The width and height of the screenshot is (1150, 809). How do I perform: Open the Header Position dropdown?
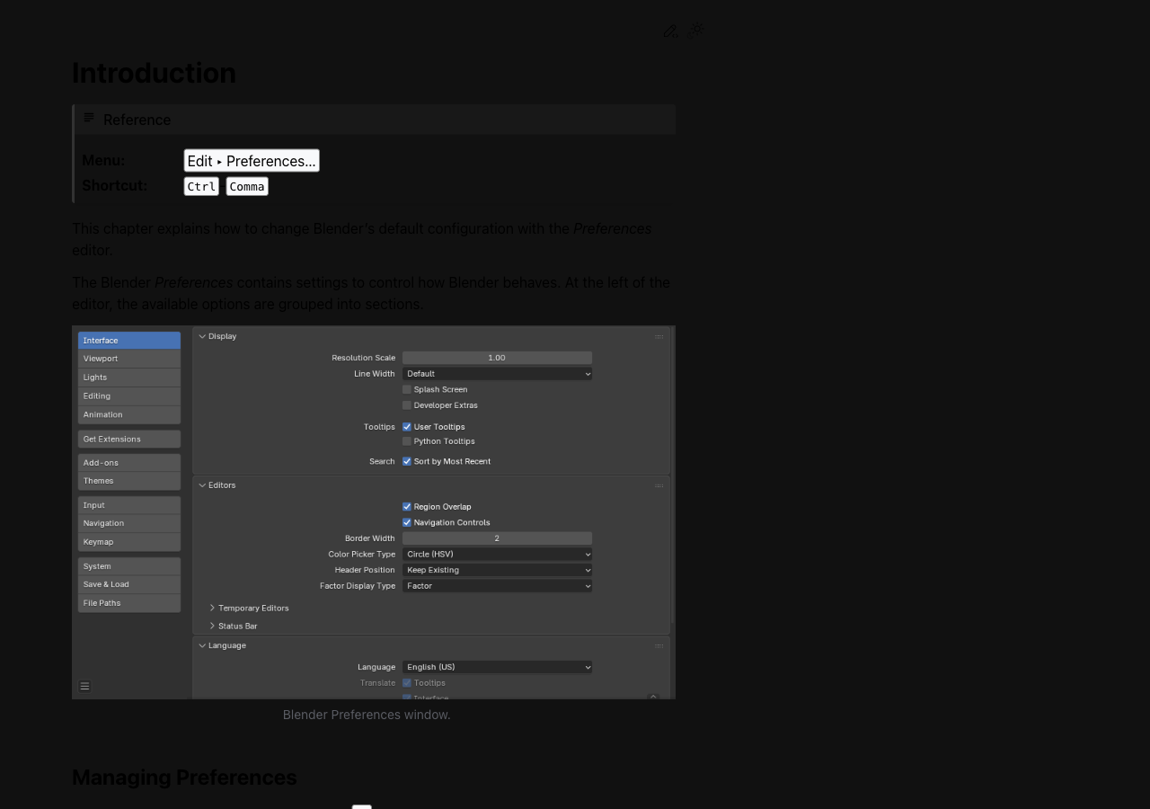click(x=497, y=570)
